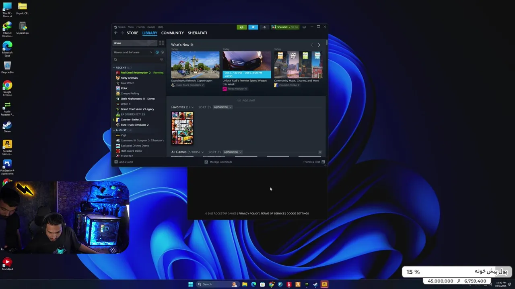Open Windows Start button on taskbar
Viewport: 515px width, 289px height.
(x=191, y=284)
